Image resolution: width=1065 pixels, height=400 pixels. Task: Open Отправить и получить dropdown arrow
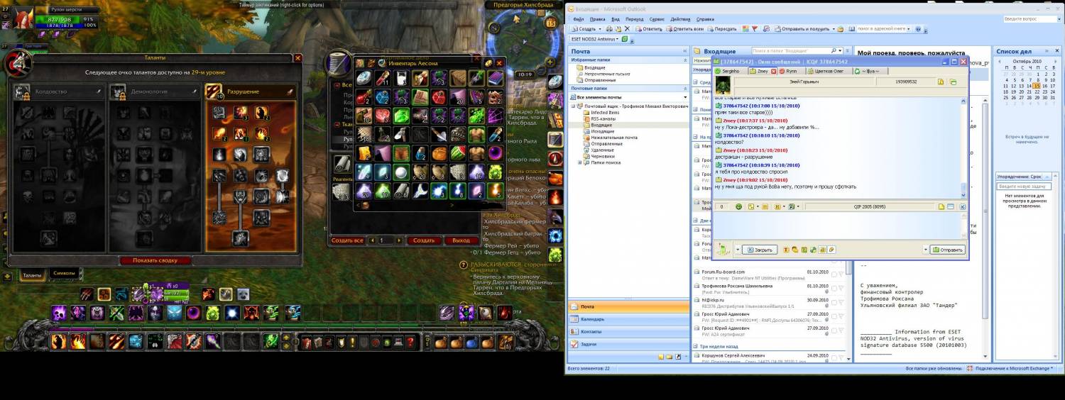pos(834,29)
